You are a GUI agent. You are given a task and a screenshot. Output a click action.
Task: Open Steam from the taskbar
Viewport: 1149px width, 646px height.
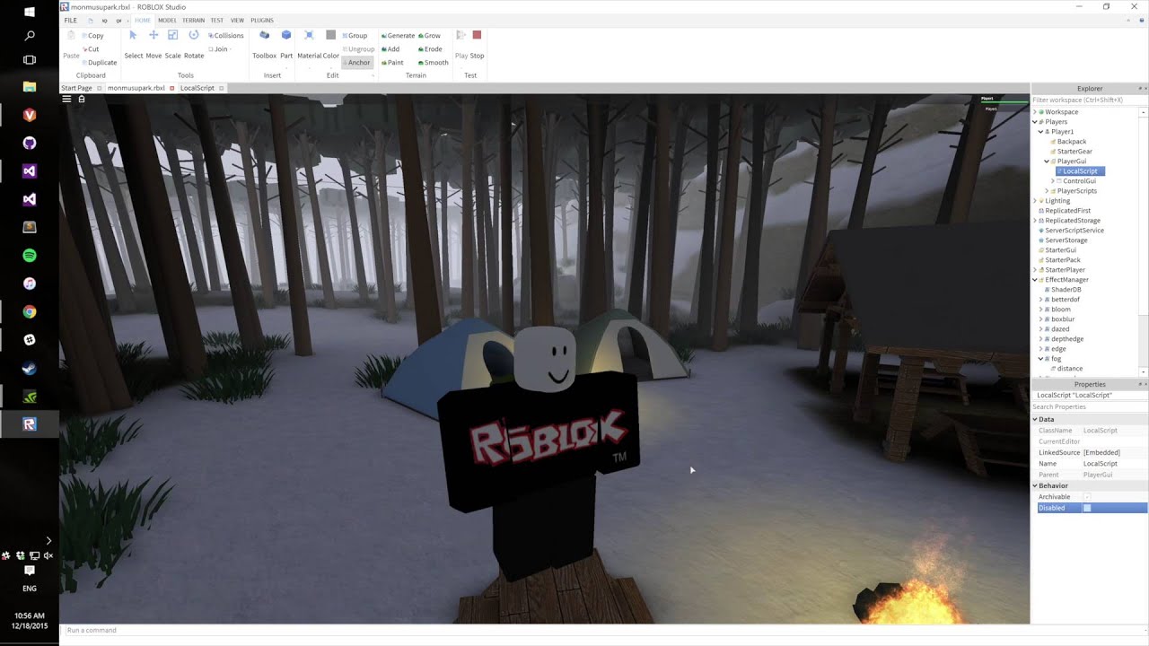click(x=30, y=368)
